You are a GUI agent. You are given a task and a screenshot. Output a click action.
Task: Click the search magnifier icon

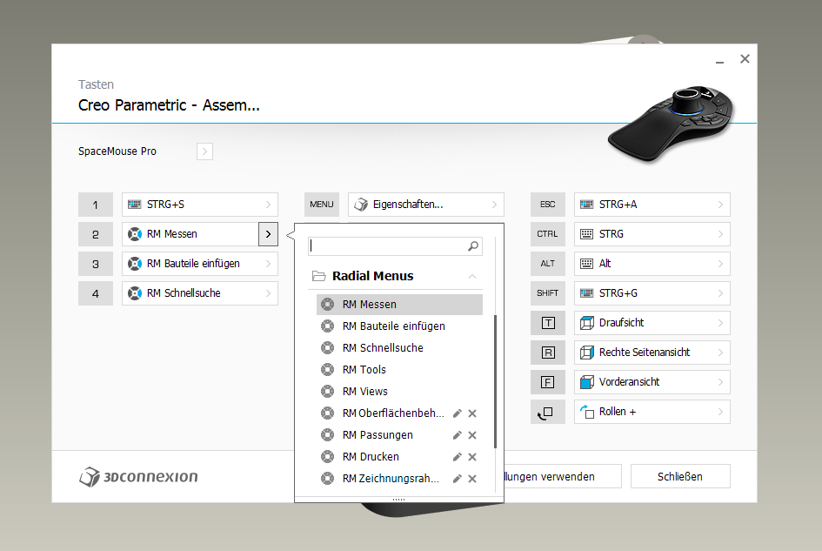pyautogui.click(x=473, y=246)
